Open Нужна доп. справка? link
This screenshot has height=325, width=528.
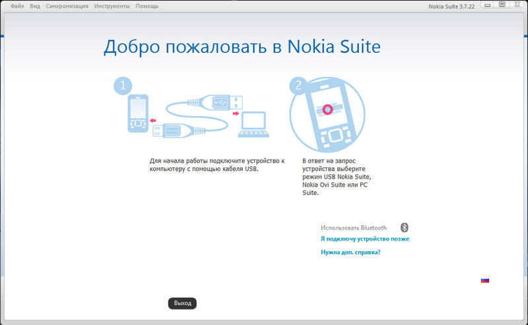350,252
